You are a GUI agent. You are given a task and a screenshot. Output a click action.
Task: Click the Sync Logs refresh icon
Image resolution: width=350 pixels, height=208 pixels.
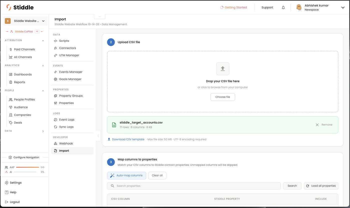pos(55,127)
